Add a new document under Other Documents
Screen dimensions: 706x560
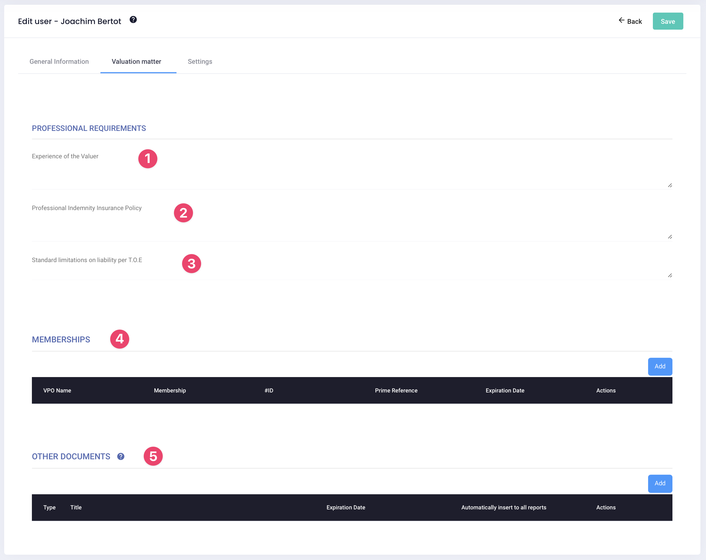pos(660,483)
